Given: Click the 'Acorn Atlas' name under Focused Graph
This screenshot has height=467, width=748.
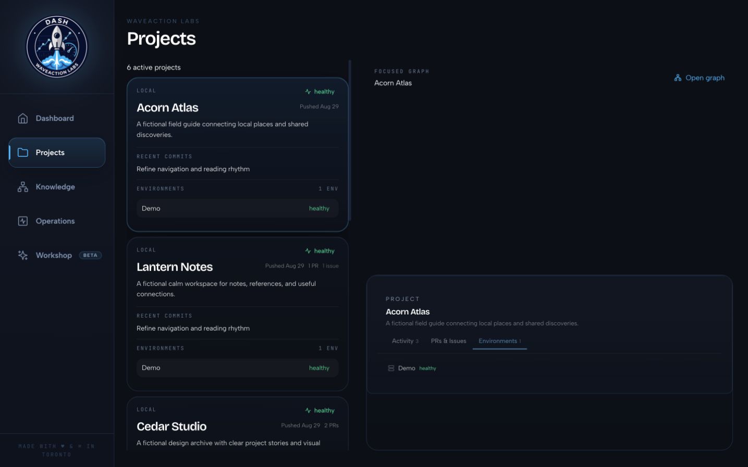Looking at the screenshot, I should click(393, 83).
